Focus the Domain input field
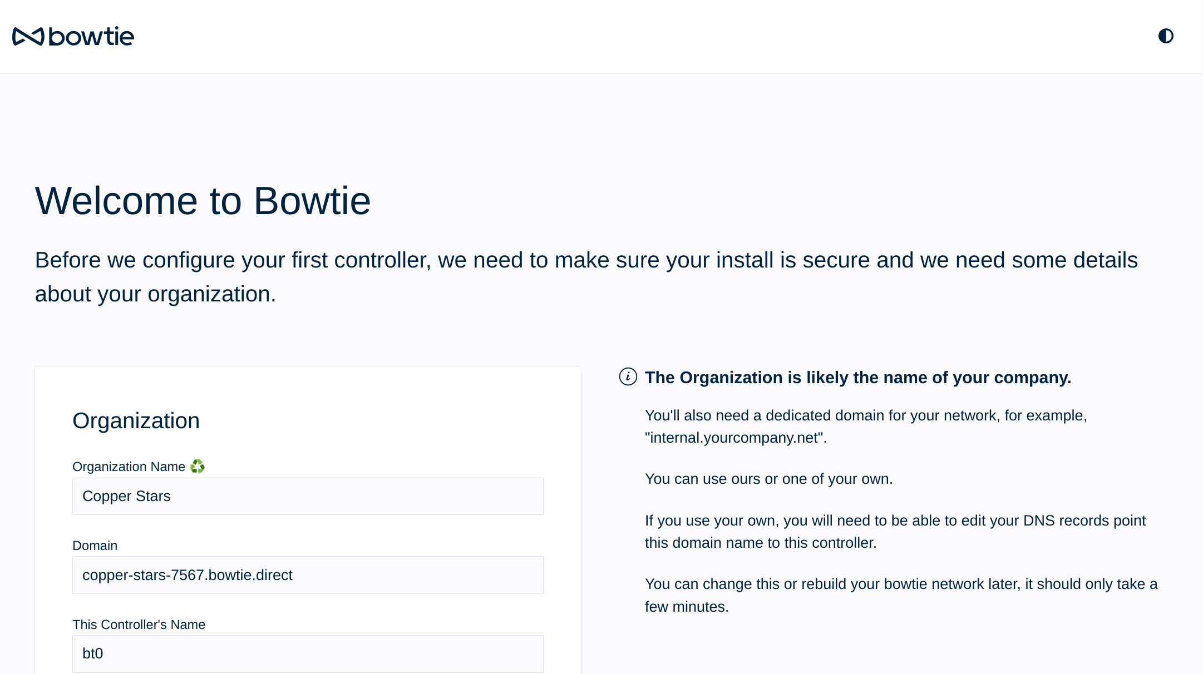Viewport: 1203px width, 674px height. point(308,575)
